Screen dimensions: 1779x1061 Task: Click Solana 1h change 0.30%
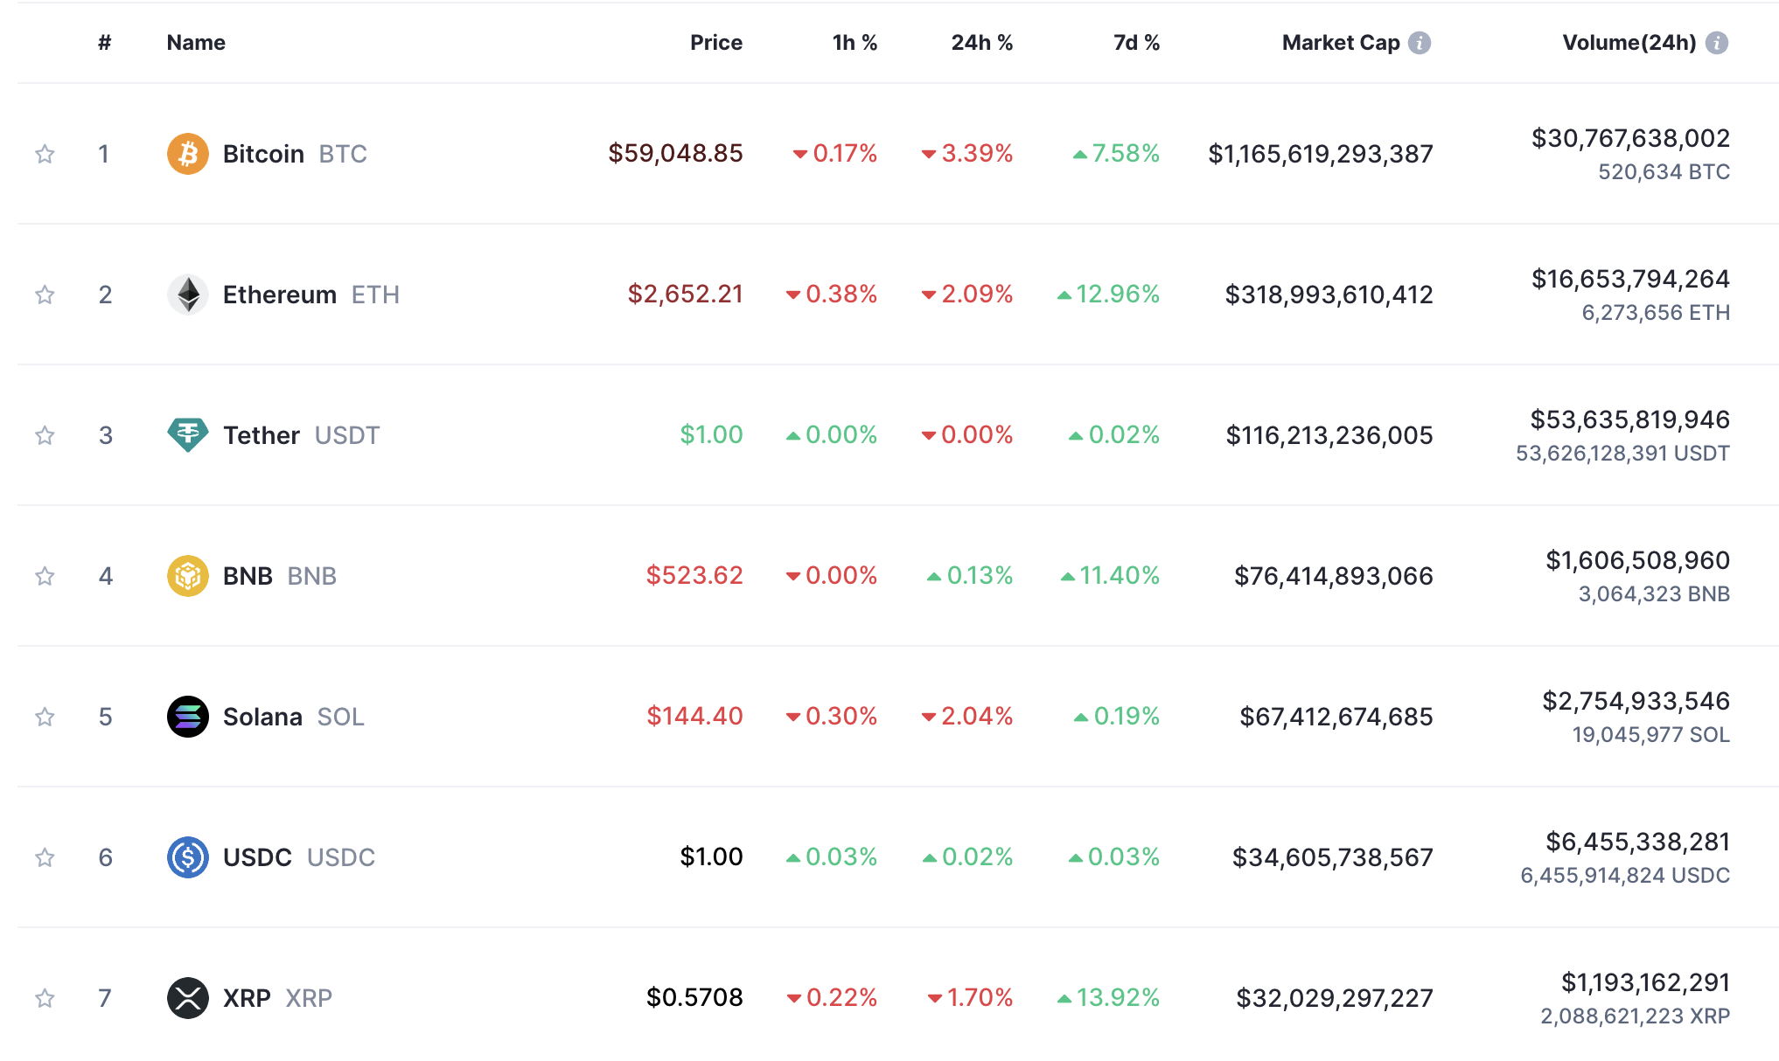831,717
